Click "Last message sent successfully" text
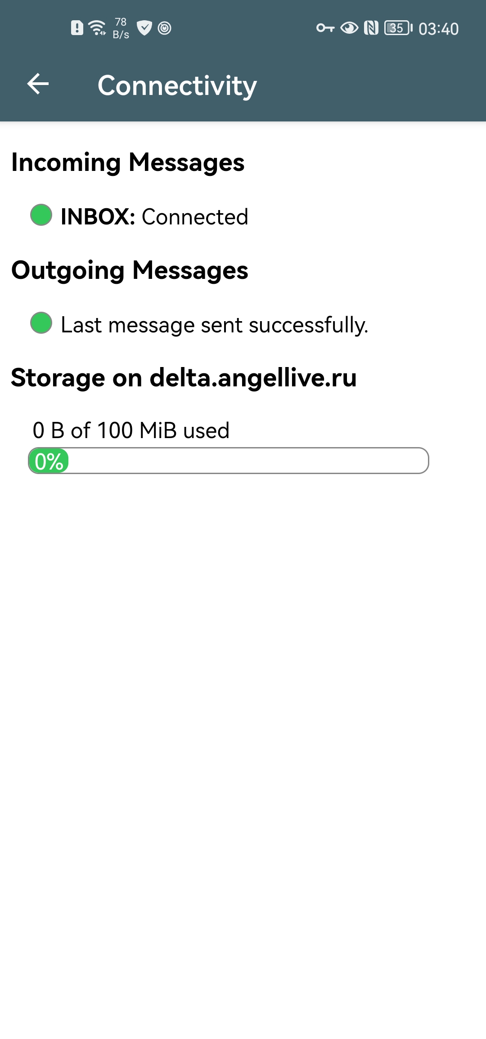Viewport: 486px width, 1039px height. [x=214, y=325]
